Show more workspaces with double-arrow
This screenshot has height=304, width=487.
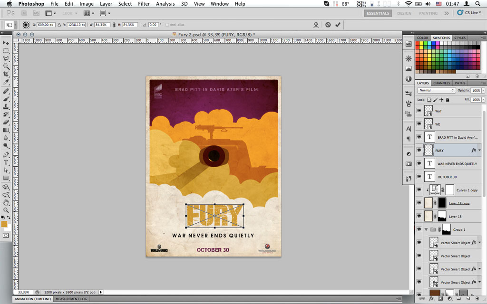tap(446, 13)
